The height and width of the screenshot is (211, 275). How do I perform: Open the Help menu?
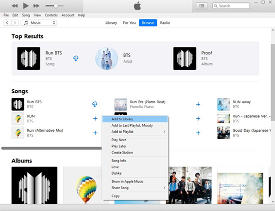pos(81,15)
